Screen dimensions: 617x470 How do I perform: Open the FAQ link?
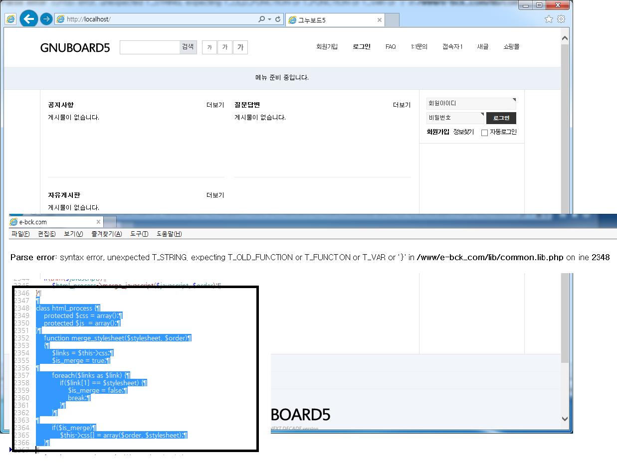pyautogui.click(x=391, y=47)
